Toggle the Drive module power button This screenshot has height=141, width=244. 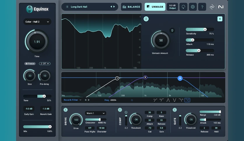click(x=65, y=110)
